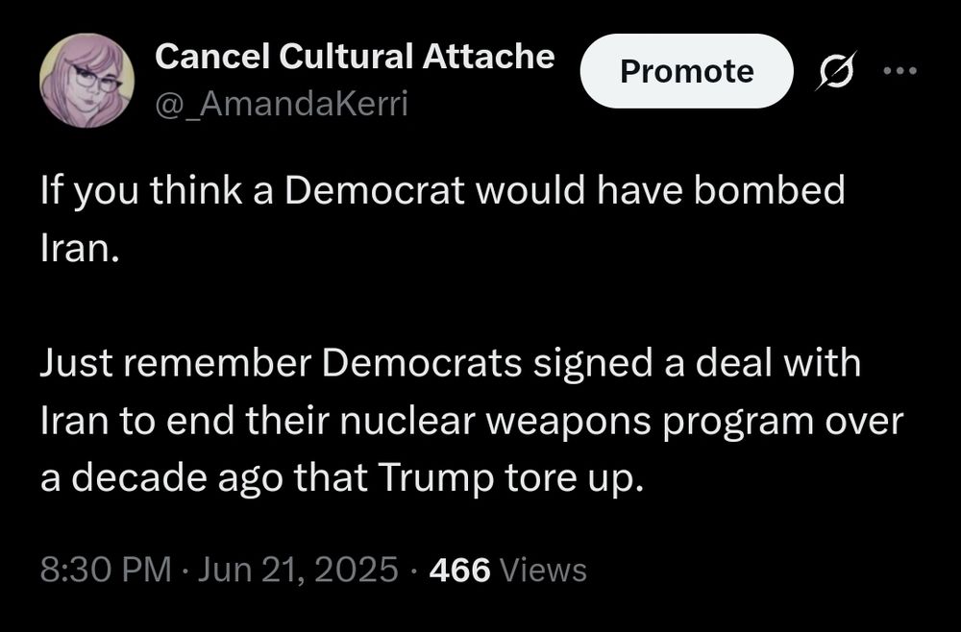Image resolution: width=961 pixels, height=632 pixels.
Task: Open the @_AmandaKerri handle link
Action: [282, 104]
